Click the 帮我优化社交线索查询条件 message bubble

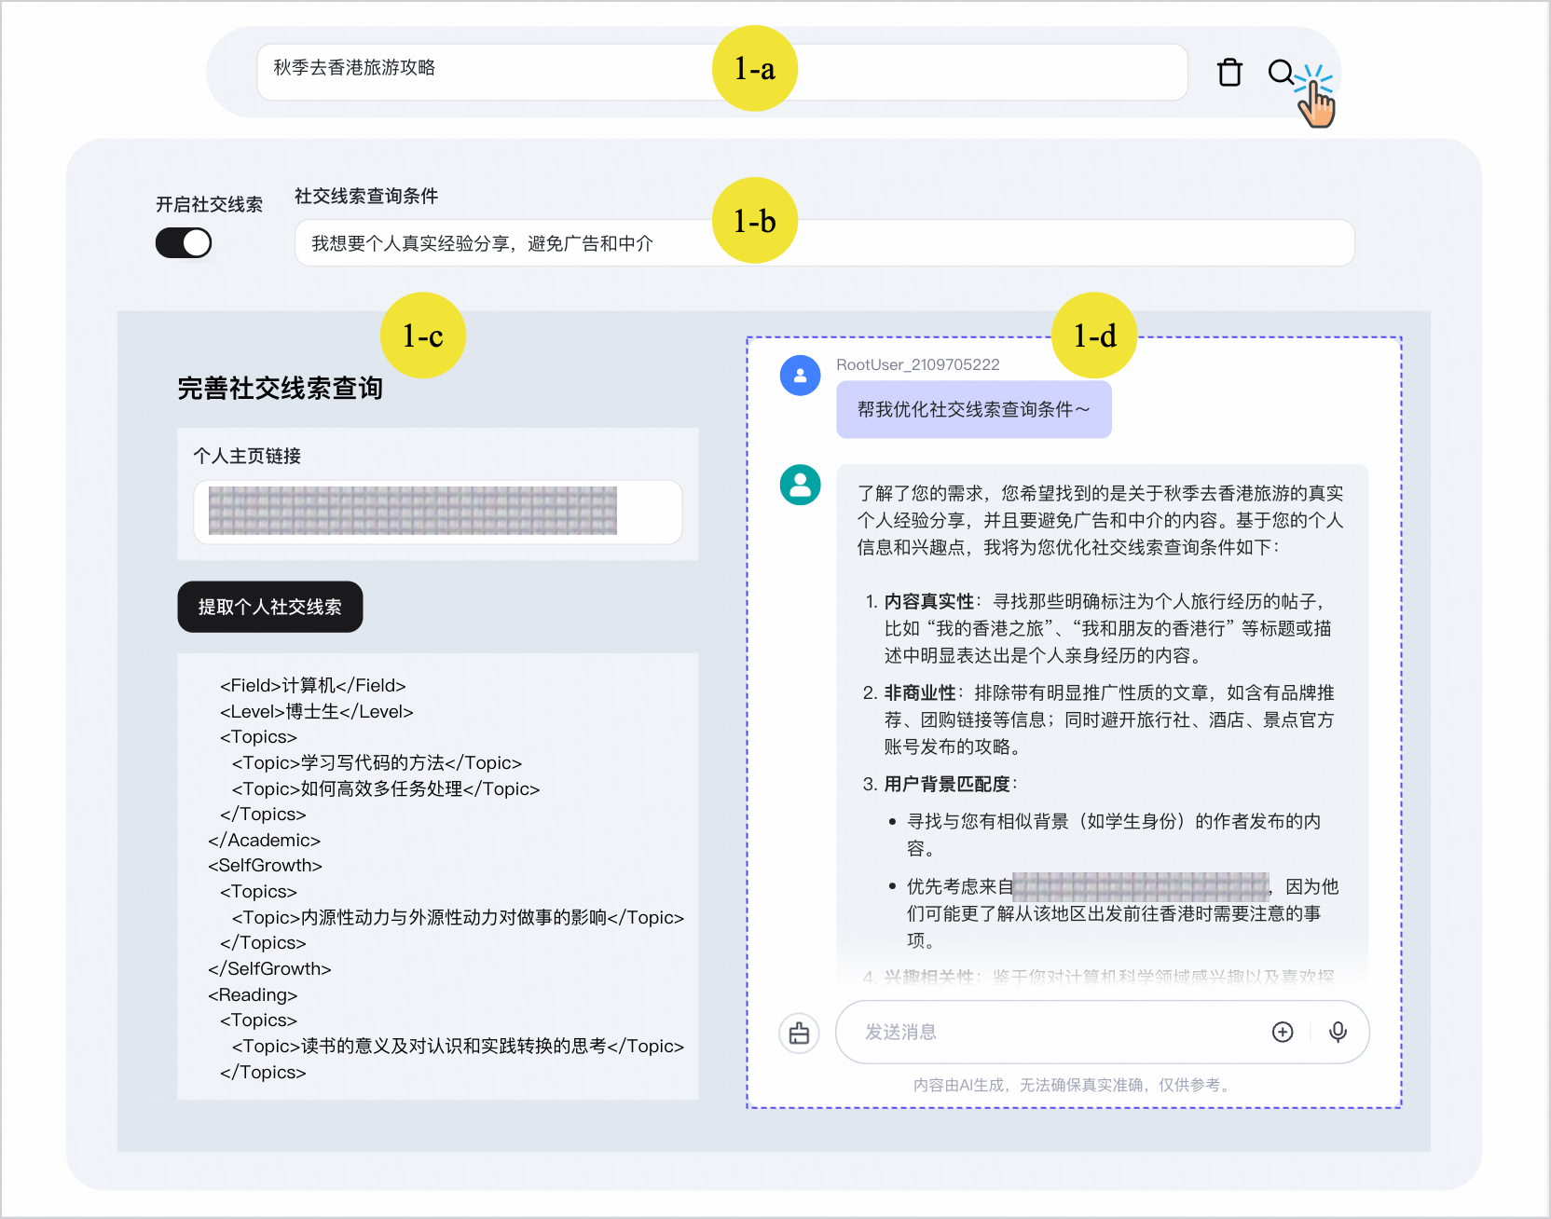(x=973, y=409)
